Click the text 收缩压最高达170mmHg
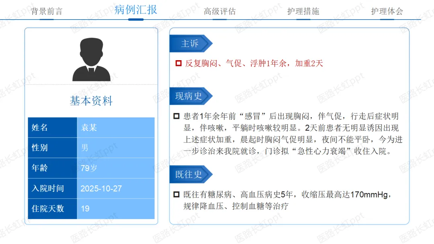 click(x=345, y=195)
